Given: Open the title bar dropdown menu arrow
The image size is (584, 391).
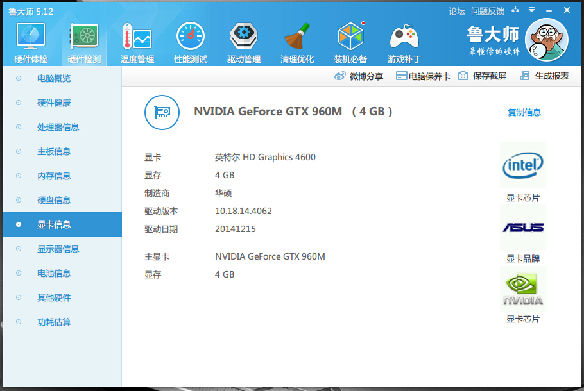Looking at the screenshot, I should pyautogui.click(x=532, y=10).
